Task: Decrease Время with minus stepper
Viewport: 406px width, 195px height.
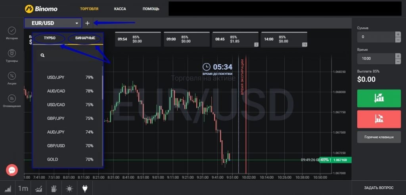Action: pos(398,61)
